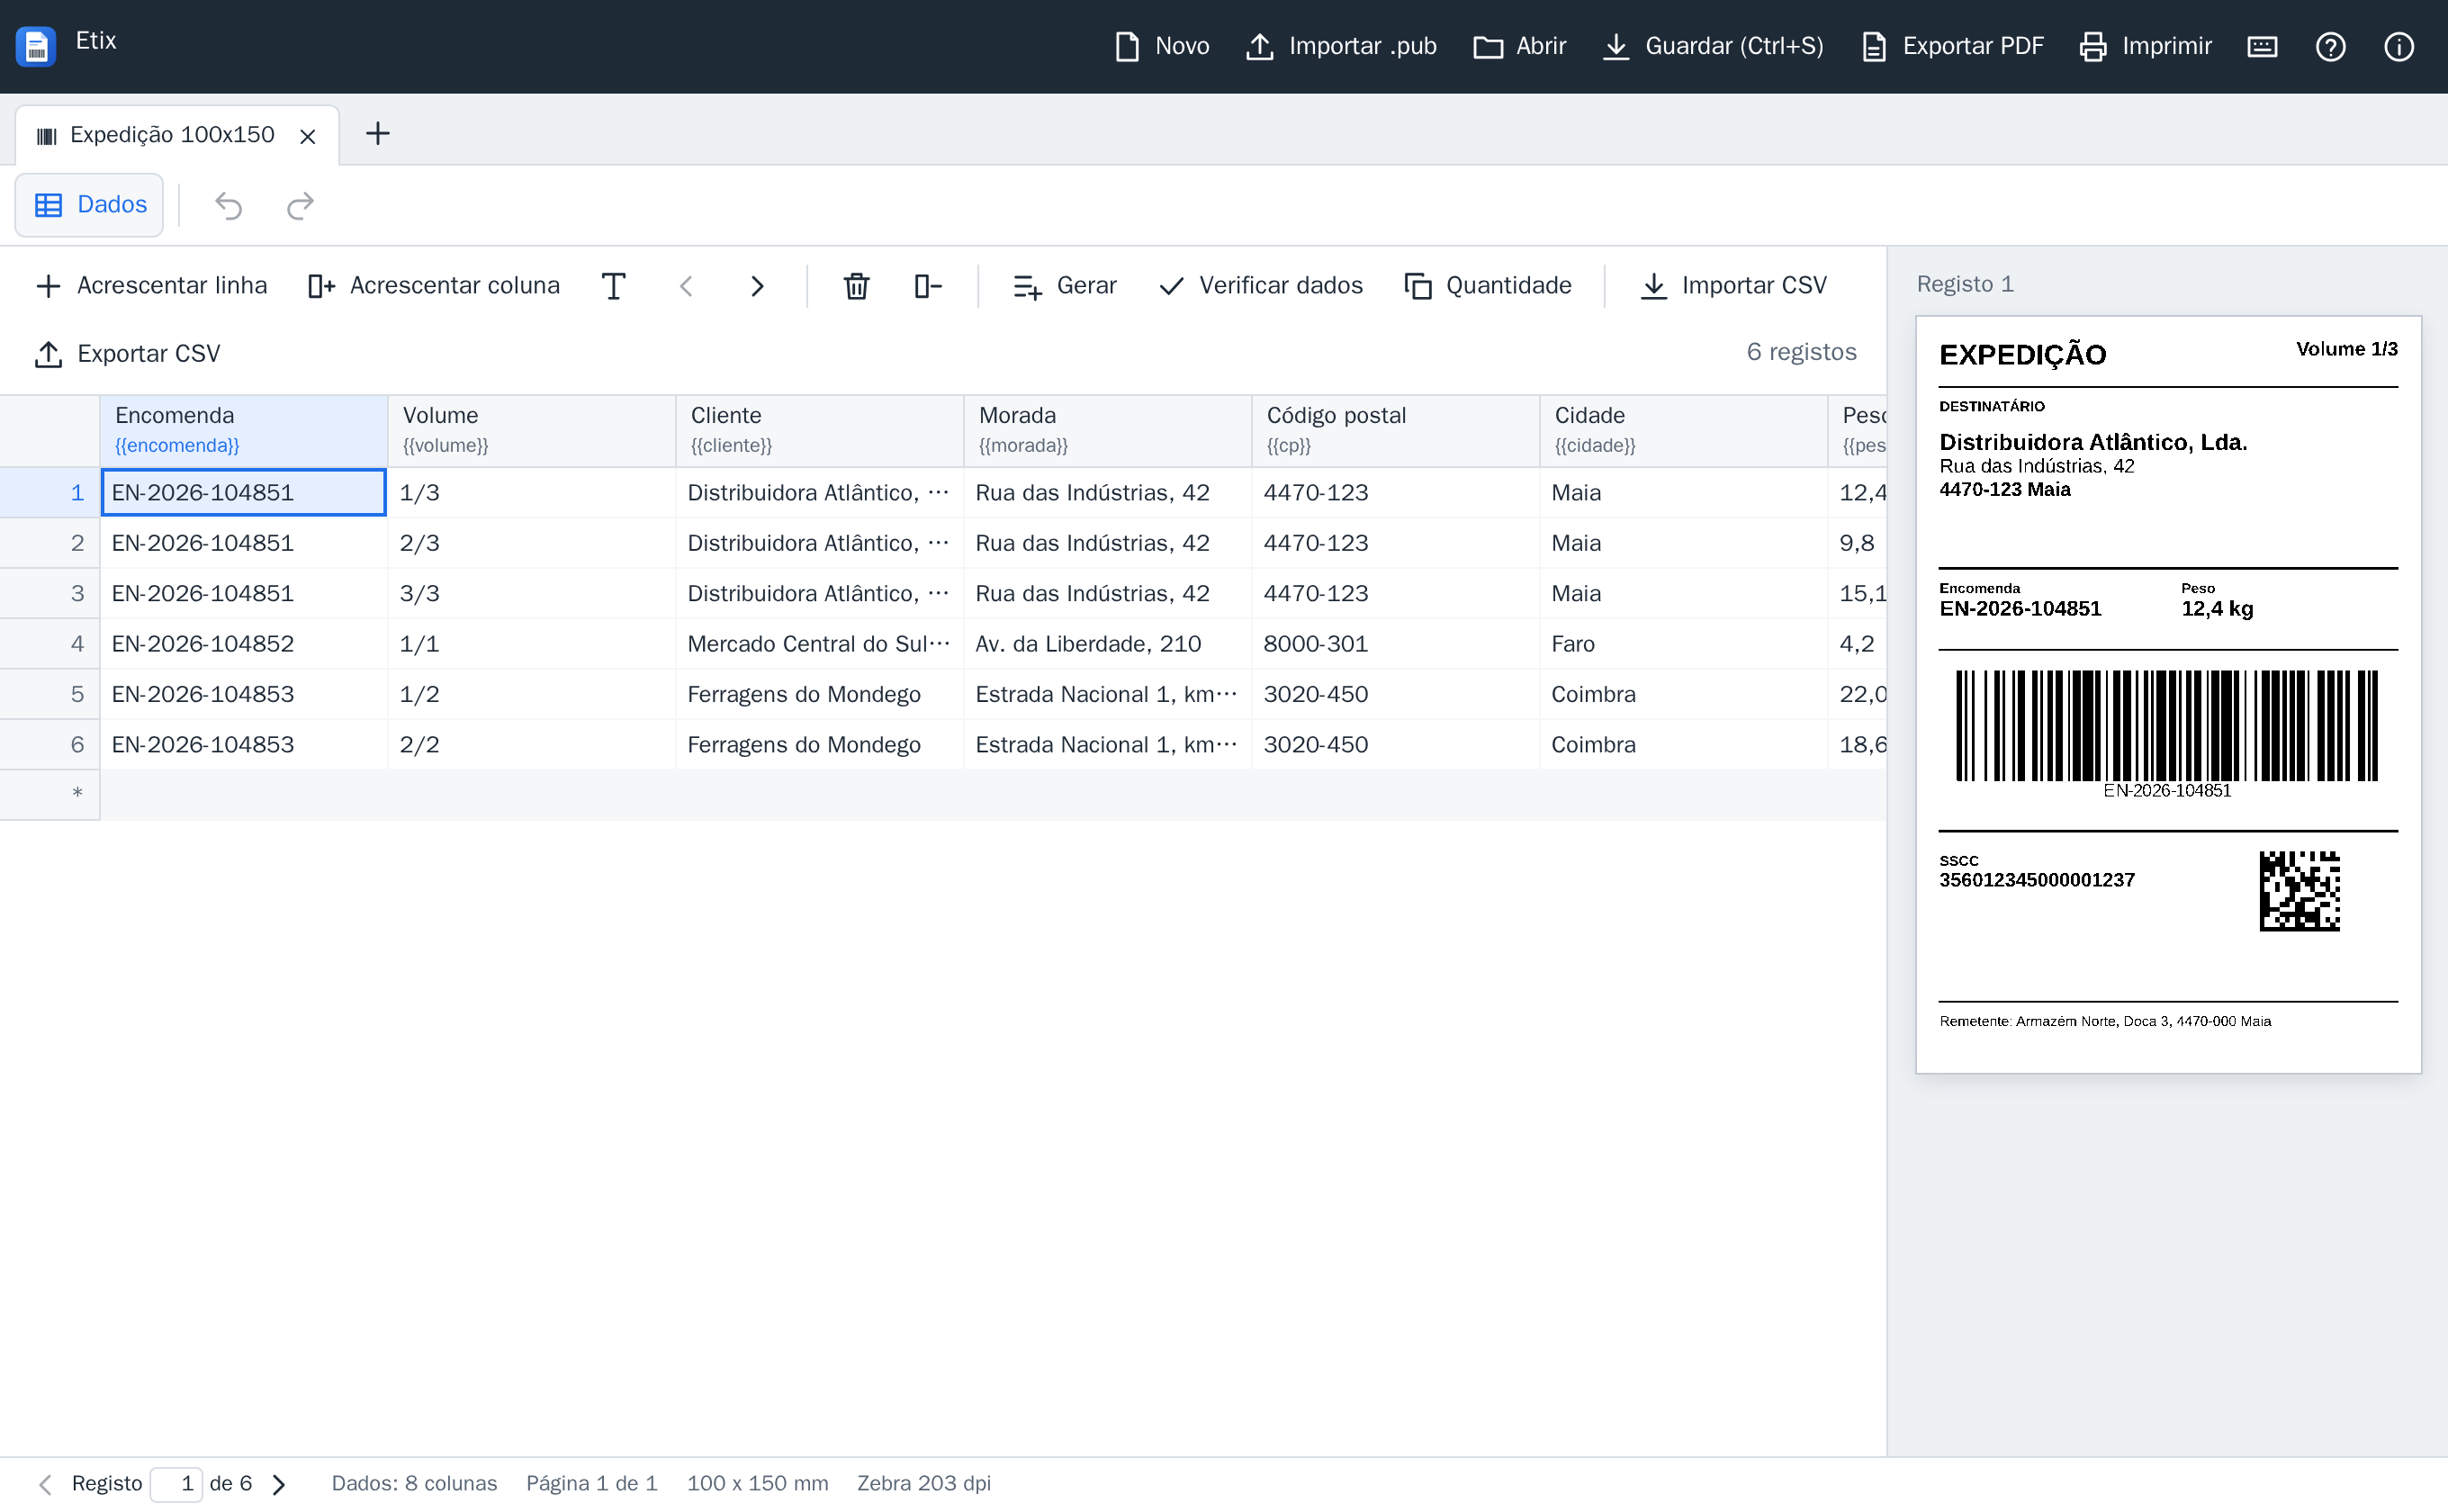Open the help question mark icon

tap(2330, 46)
